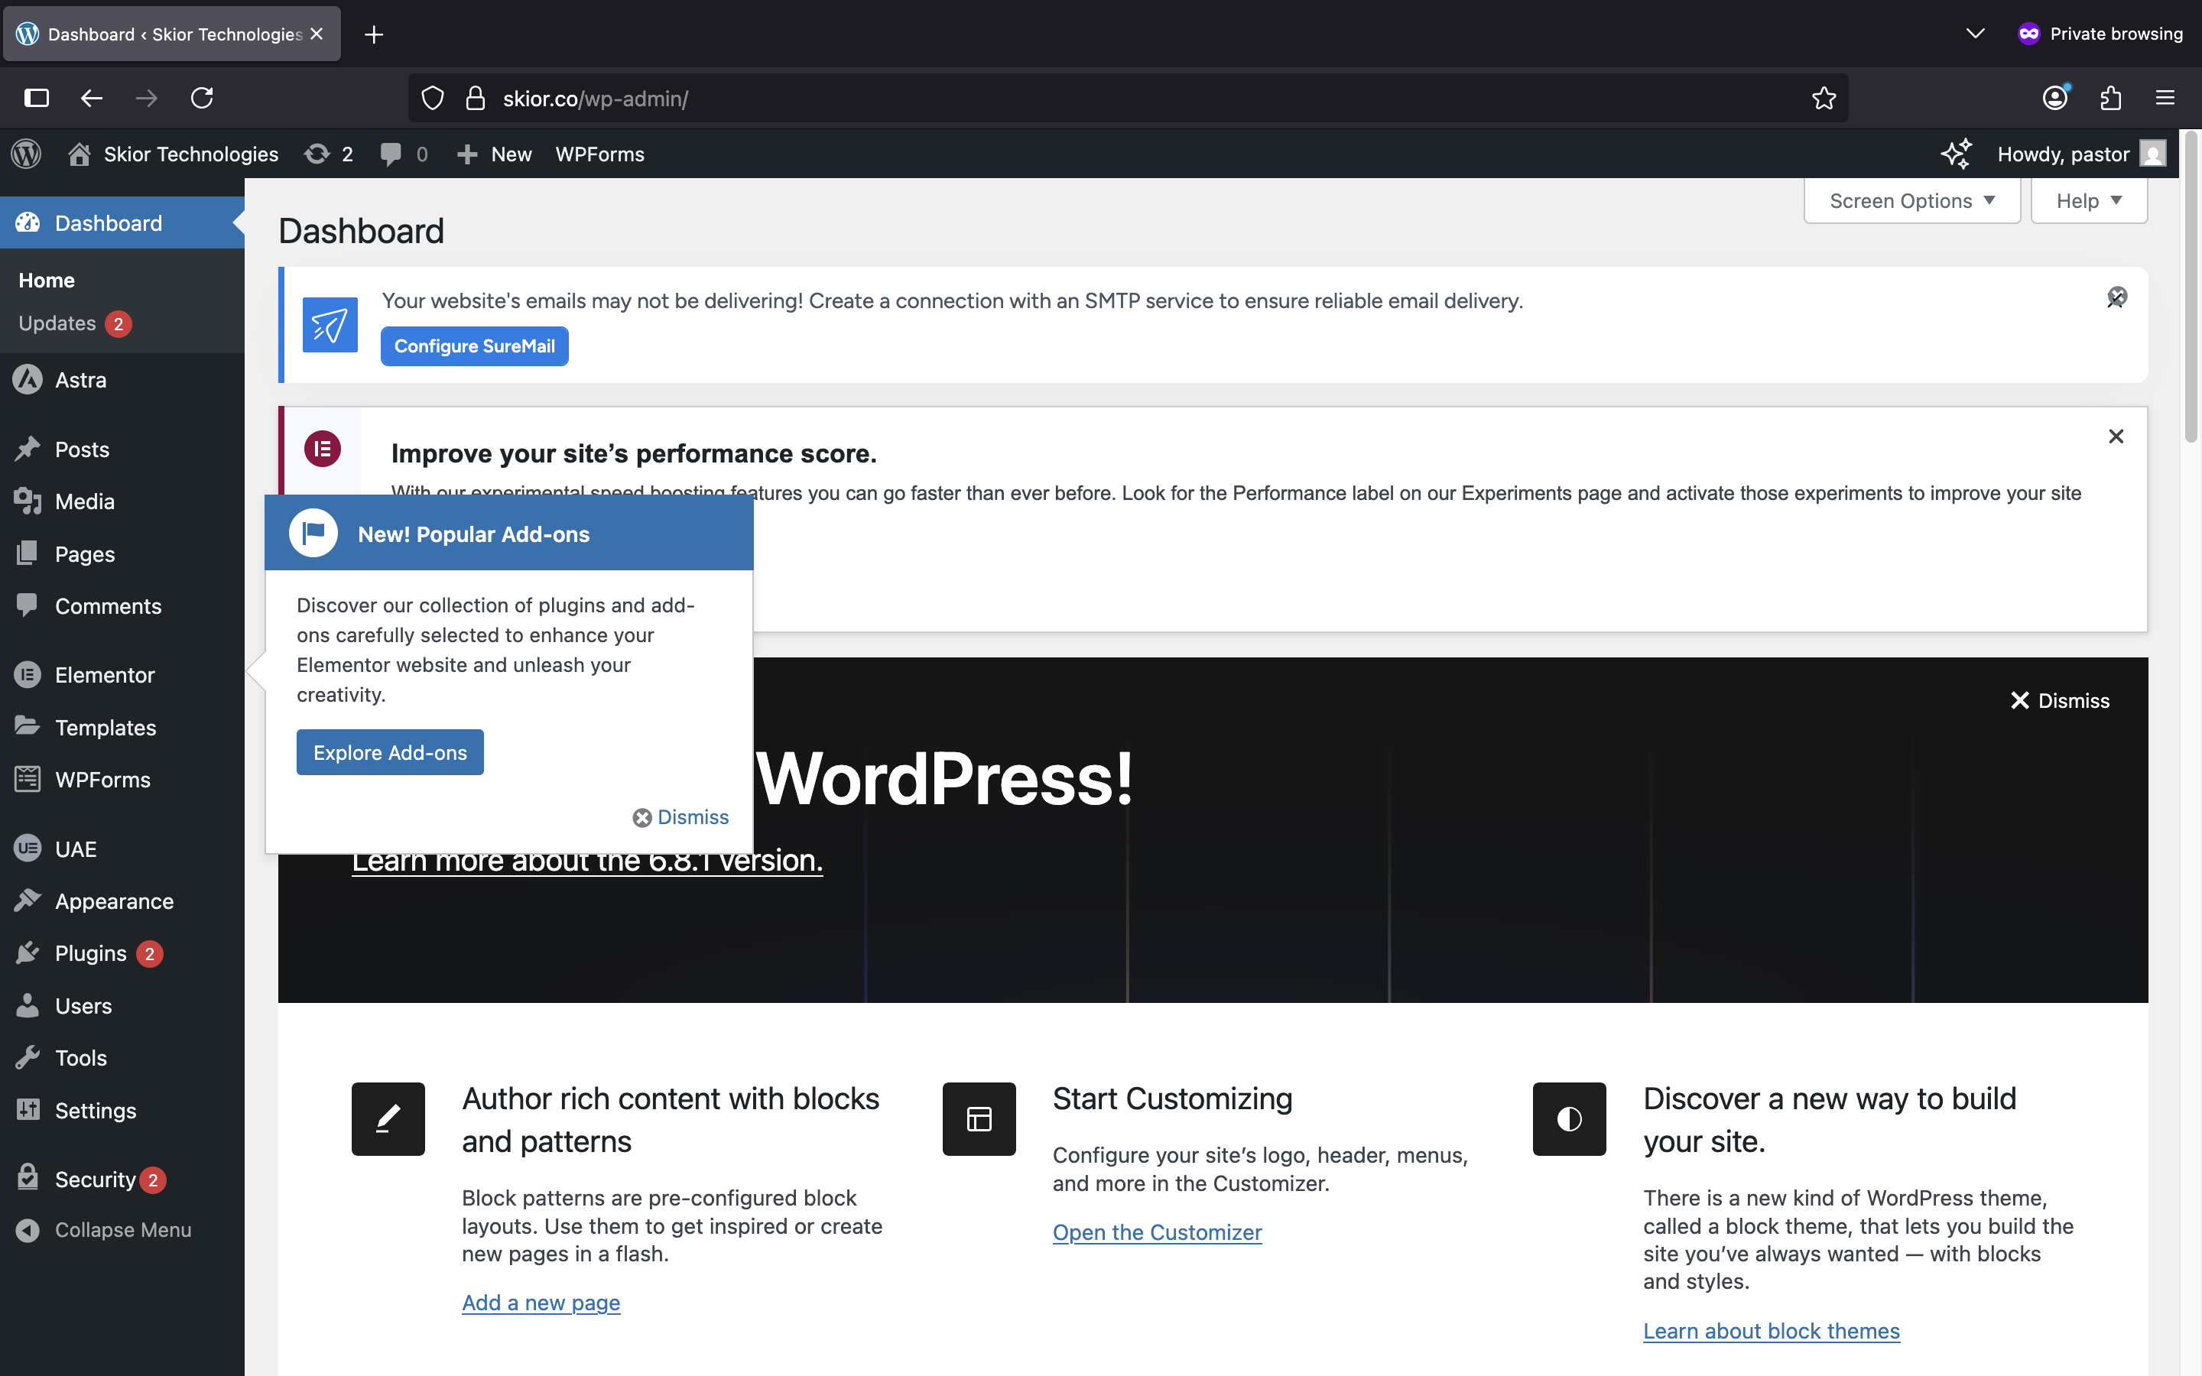
Task: Click the Appearance paintbrush icon
Action: (x=28, y=900)
